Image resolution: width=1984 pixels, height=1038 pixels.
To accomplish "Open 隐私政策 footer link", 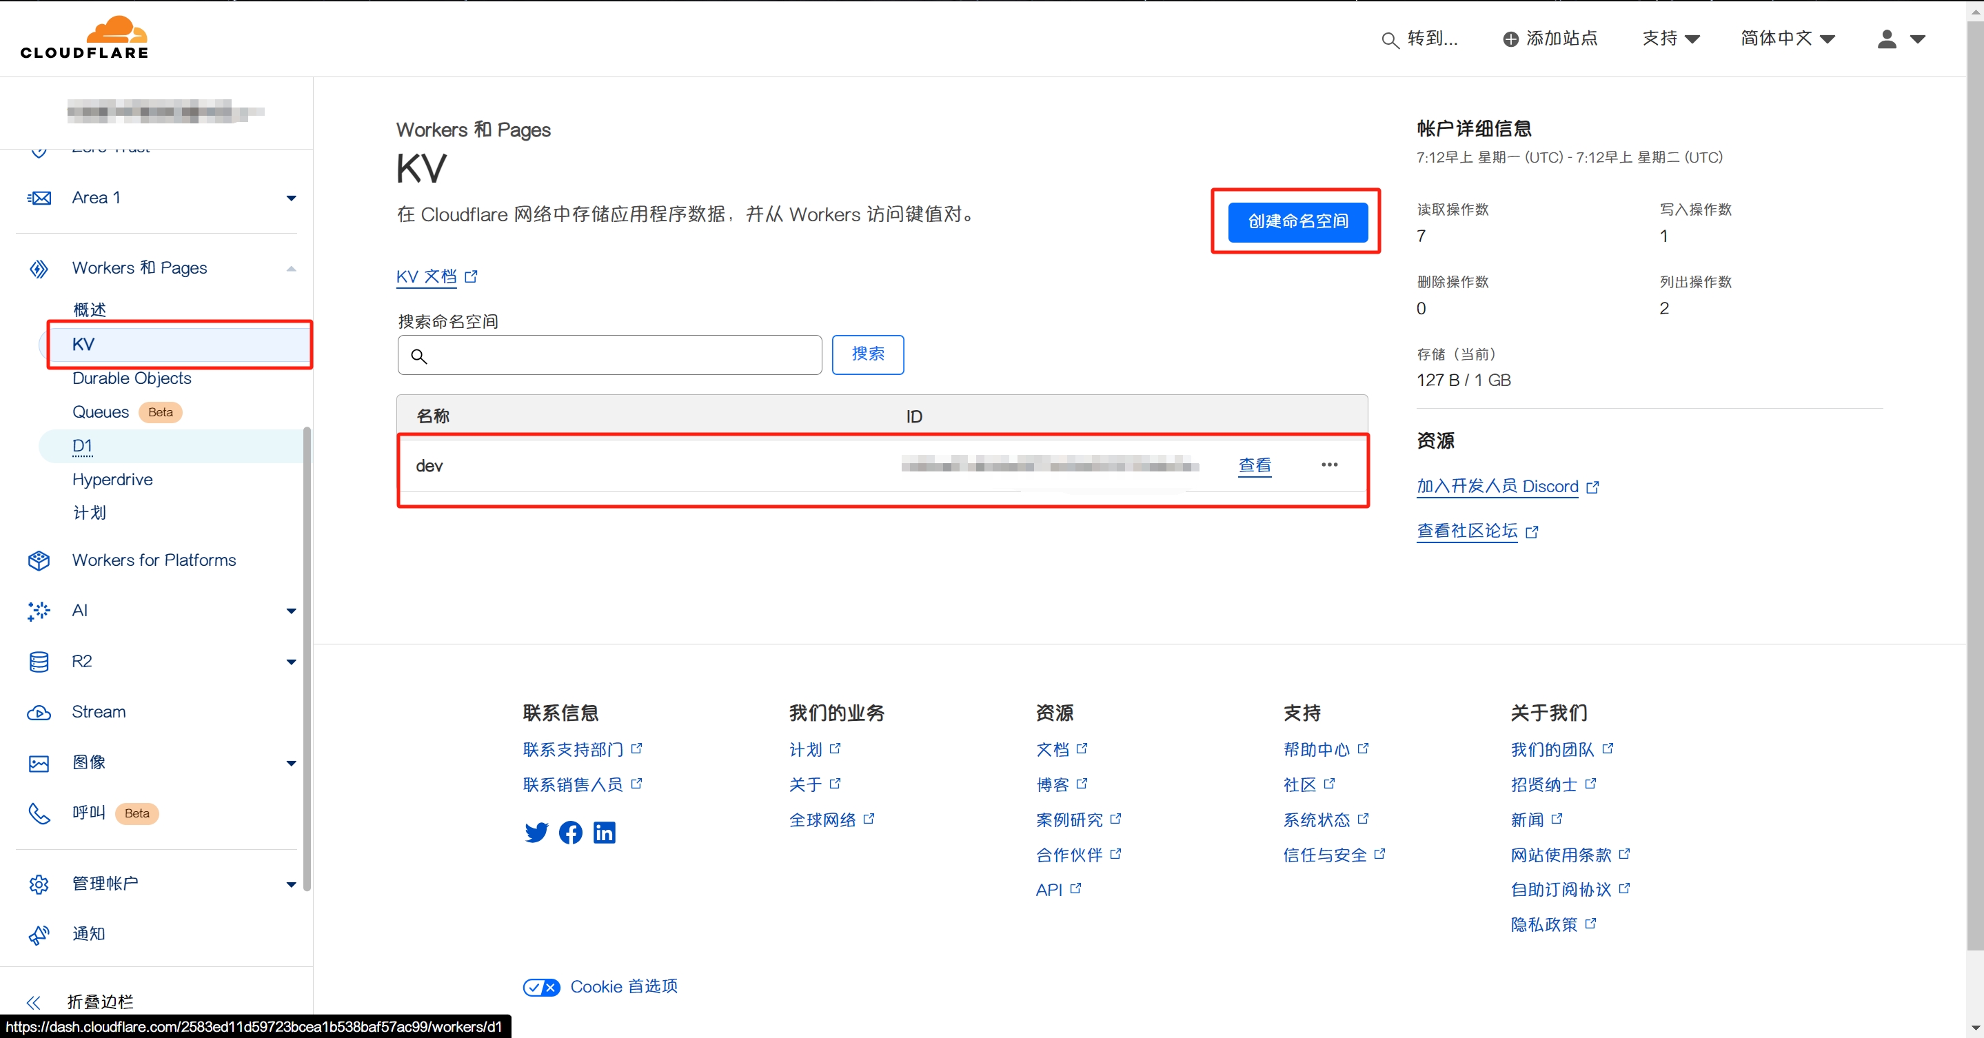I will tap(1544, 925).
